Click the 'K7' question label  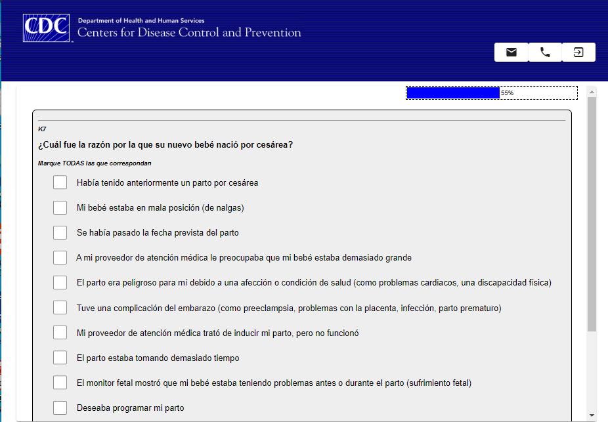point(42,129)
